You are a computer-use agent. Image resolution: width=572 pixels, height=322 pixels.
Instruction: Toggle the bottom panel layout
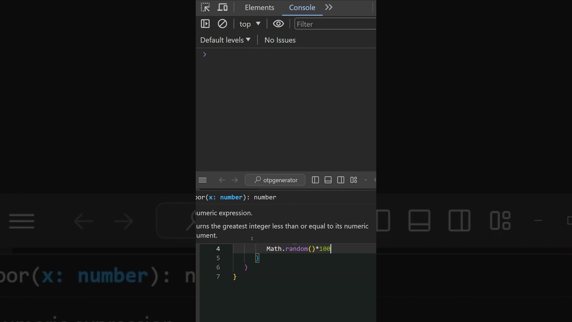coord(328,180)
